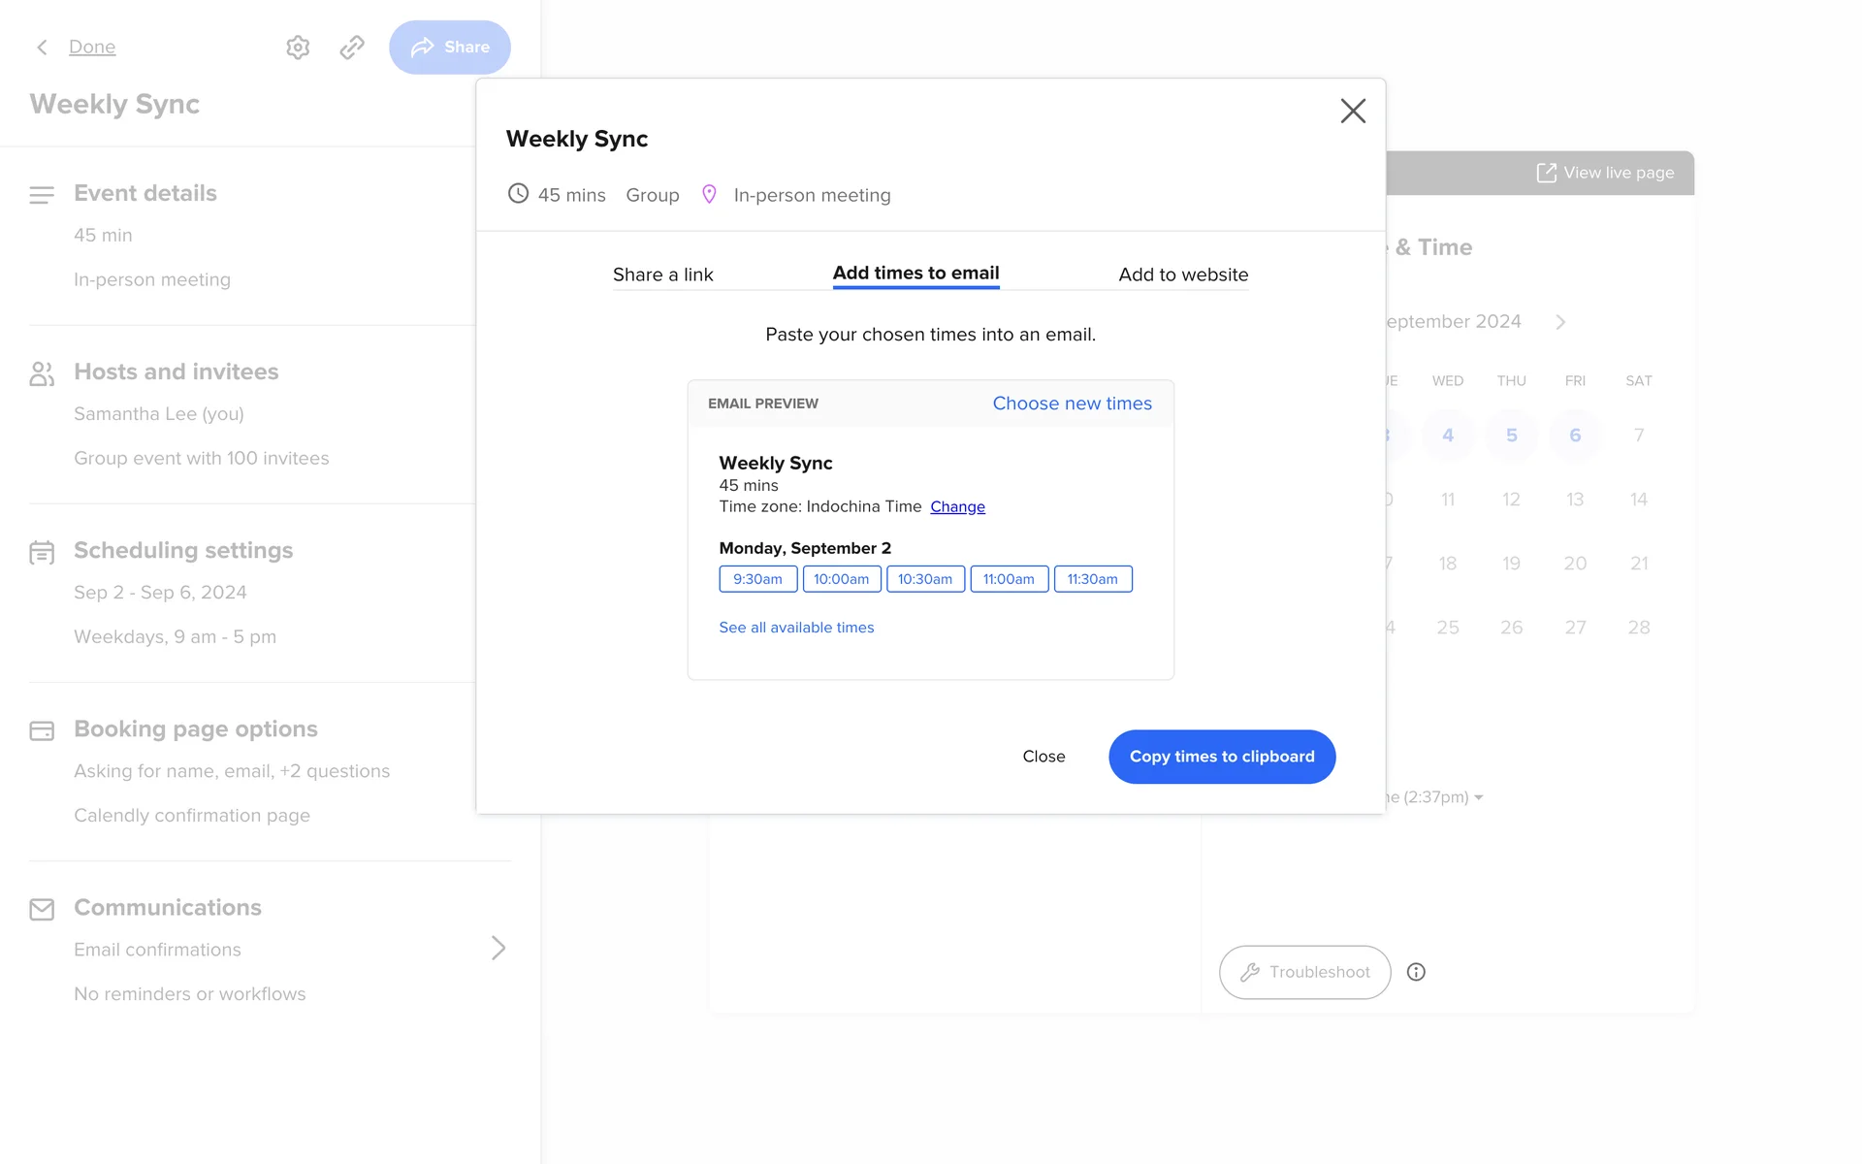Click the back arrow beside Done
1862x1164 pixels.
42,47
